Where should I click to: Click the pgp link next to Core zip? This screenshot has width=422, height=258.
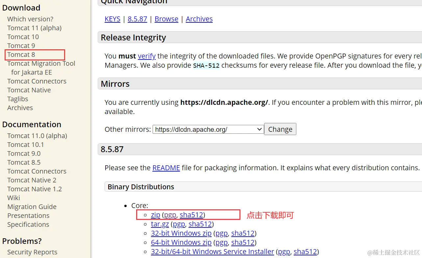tap(170, 215)
